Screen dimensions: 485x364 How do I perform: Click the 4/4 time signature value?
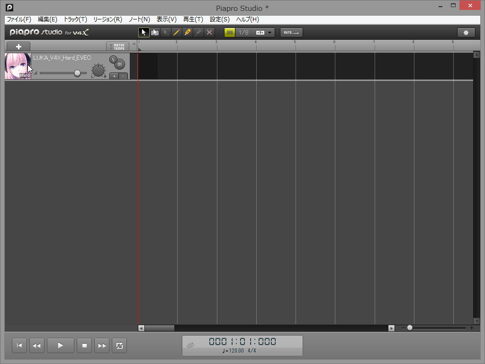(252, 351)
